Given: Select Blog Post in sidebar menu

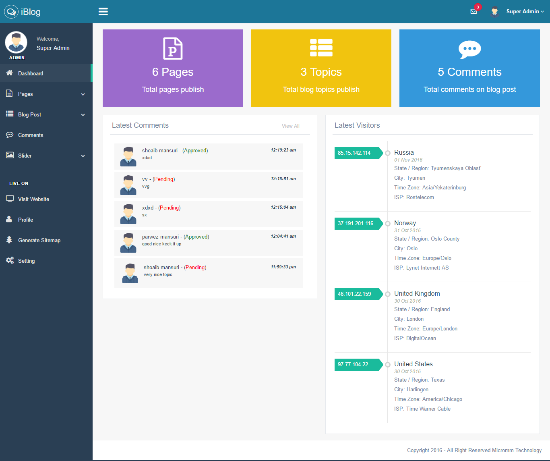Looking at the screenshot, I should pyautogui.click(x=29, y=114).
